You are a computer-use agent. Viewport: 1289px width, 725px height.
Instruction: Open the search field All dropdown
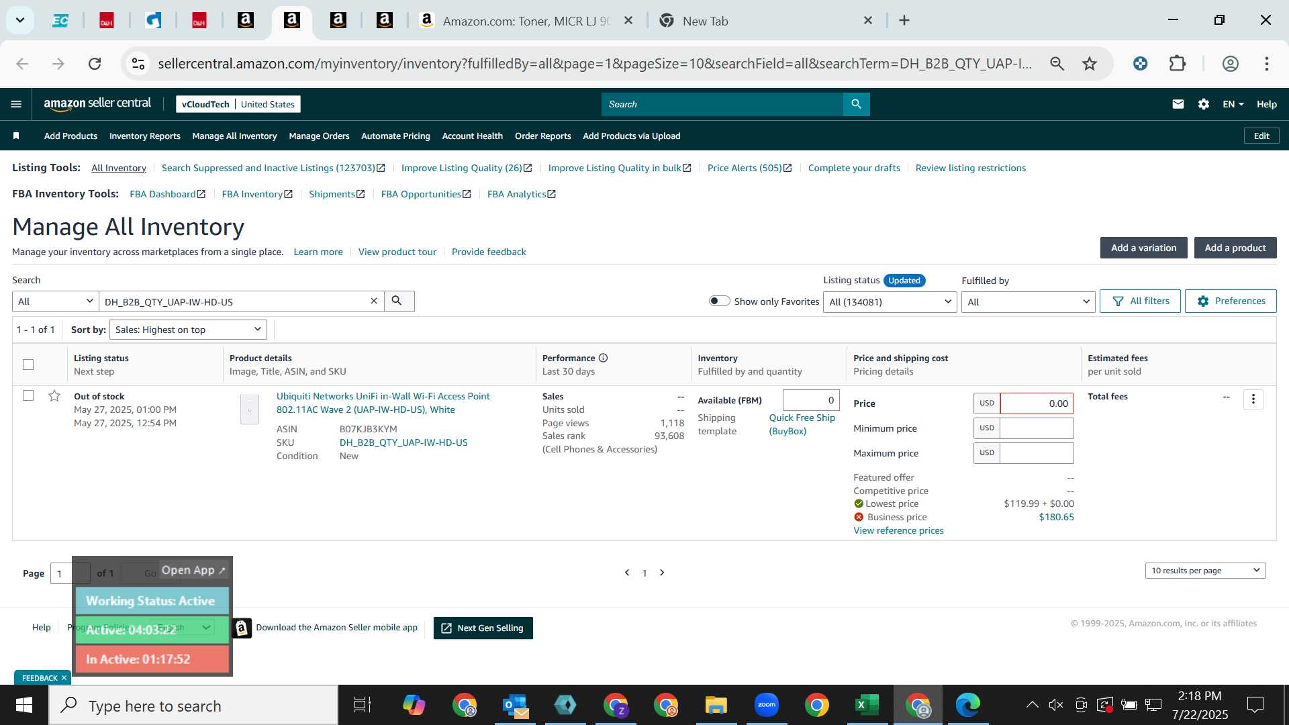tap(55, 301)
